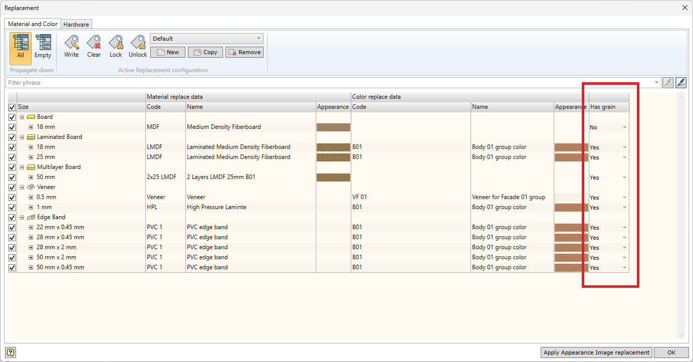The height and width of the screenshot is (362, 693).
Task: Expand the 1 mm HPL row
Action: [x=31, y=207]
